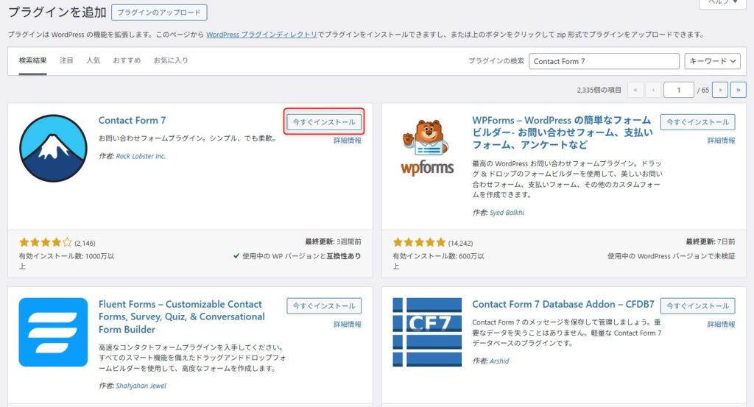Click プラグインのアップロード button
This screenshot has width=754, height=407.
(160, 13)
